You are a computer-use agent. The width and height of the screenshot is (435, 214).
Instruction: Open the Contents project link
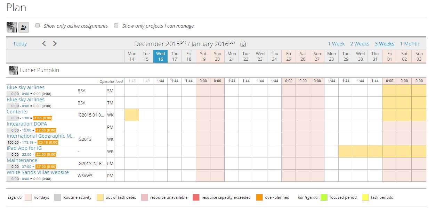pos(17,112)
